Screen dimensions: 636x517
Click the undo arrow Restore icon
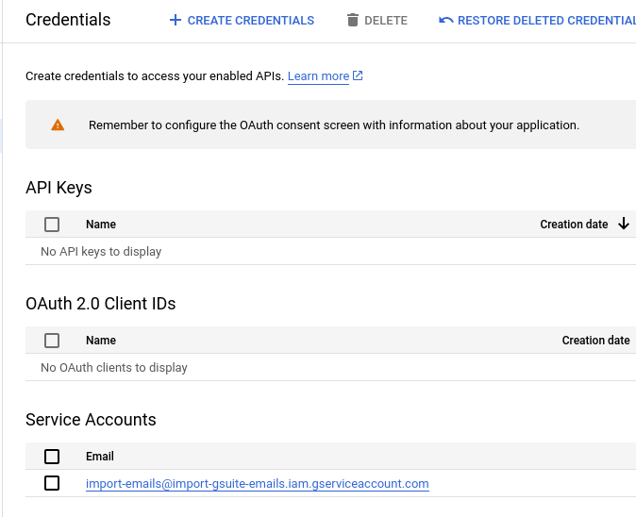[446, 20]
